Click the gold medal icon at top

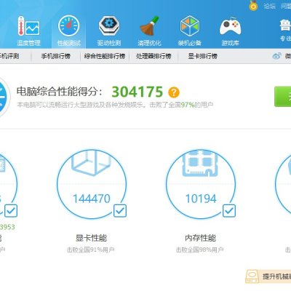(x=253, y=6)
